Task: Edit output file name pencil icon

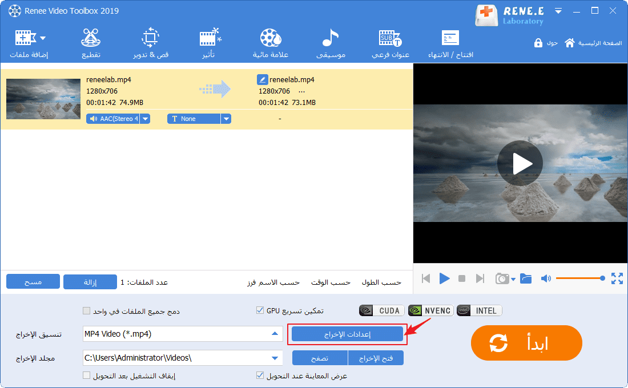Action: [262, 80]
